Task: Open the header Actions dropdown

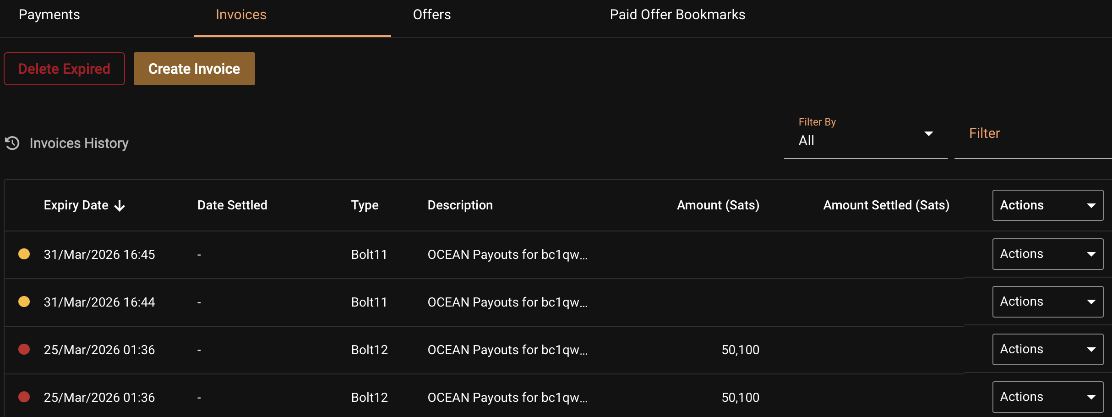Action: (x=1048, y=205)
